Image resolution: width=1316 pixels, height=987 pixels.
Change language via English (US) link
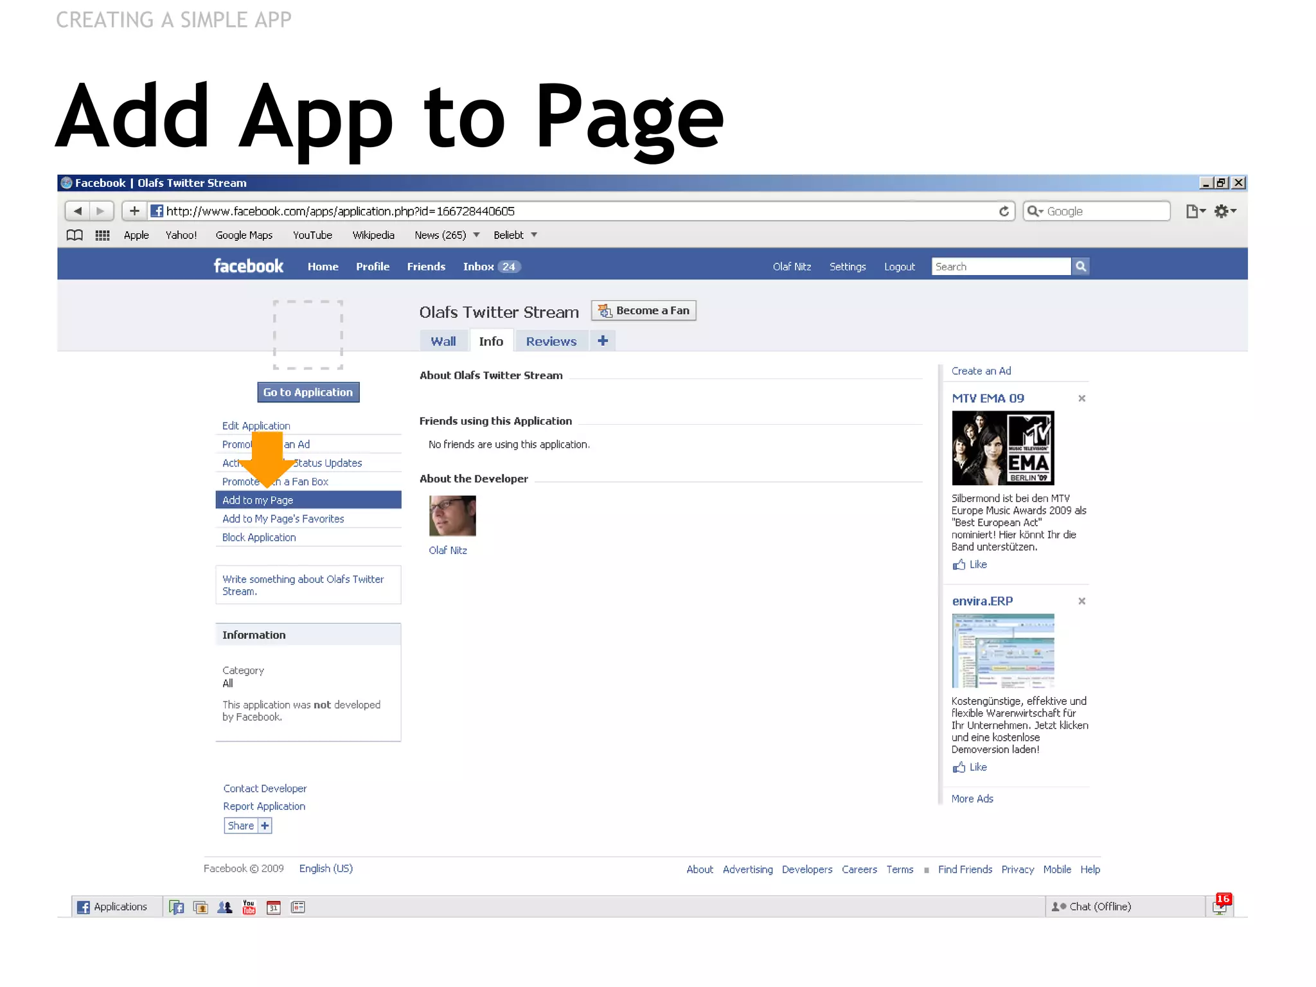pyautogui.click(x=326, y=869)
